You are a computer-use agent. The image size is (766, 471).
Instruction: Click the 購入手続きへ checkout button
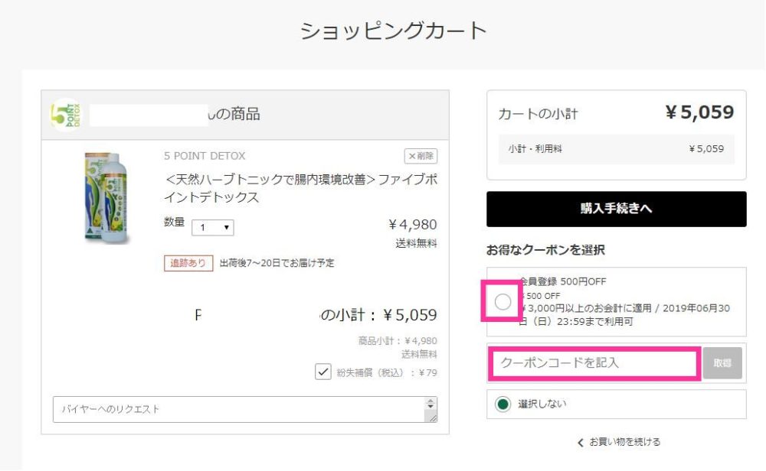click(616, 209)
